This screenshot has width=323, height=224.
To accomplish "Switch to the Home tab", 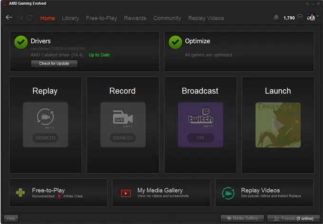I will (47, 18).
